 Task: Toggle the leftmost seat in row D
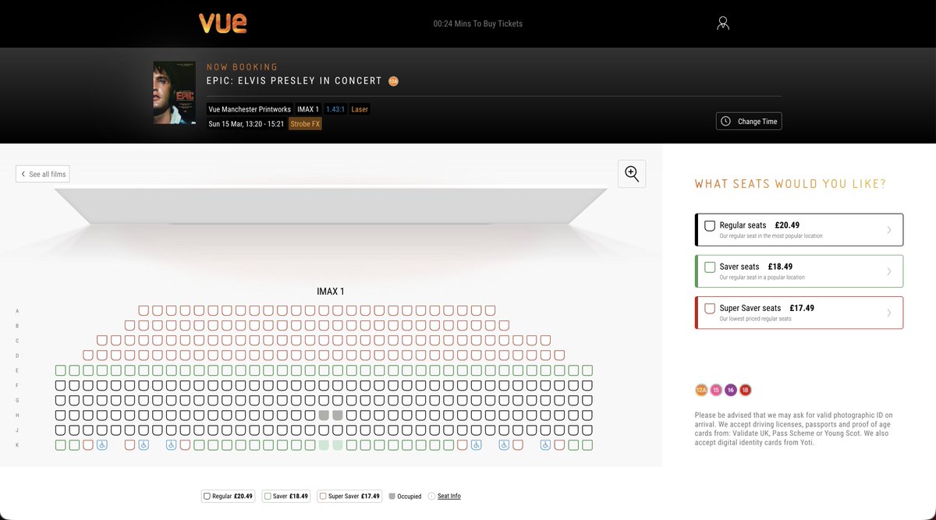coord(88,355)
